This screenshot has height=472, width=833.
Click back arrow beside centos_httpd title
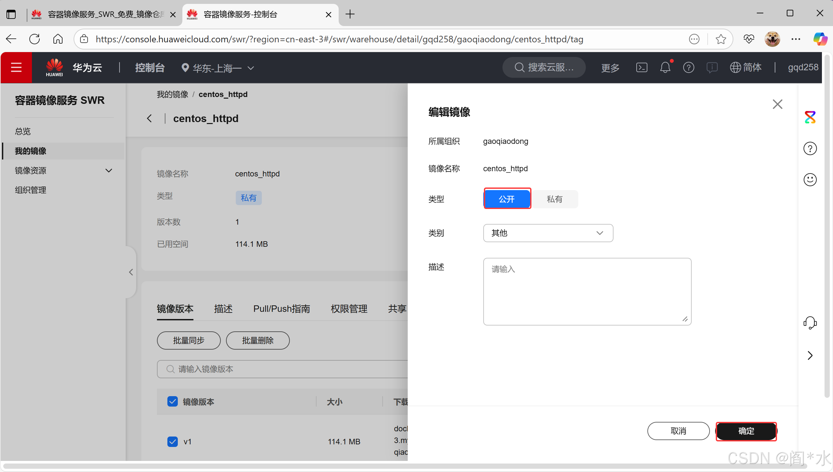149,118
